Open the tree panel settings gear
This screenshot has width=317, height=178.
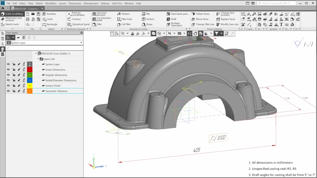point(82,33)
